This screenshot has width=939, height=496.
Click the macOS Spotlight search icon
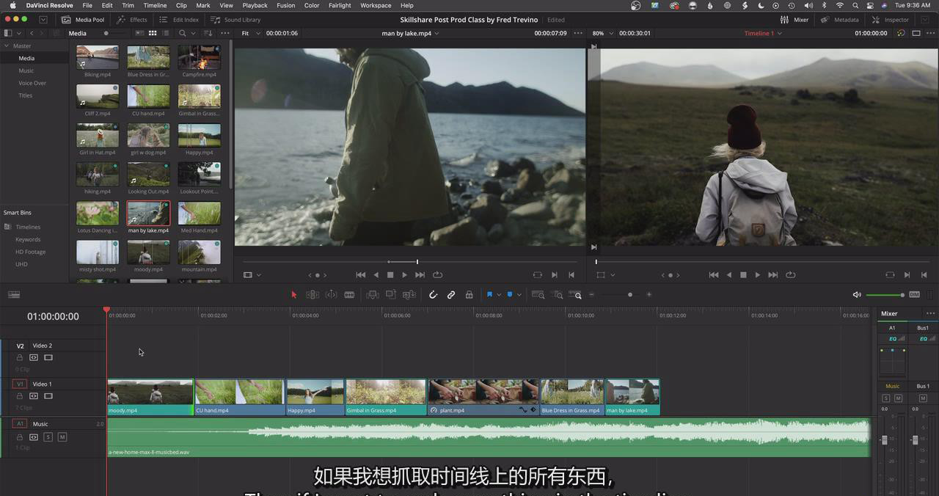pyautogui.click(x=855, y=5)
